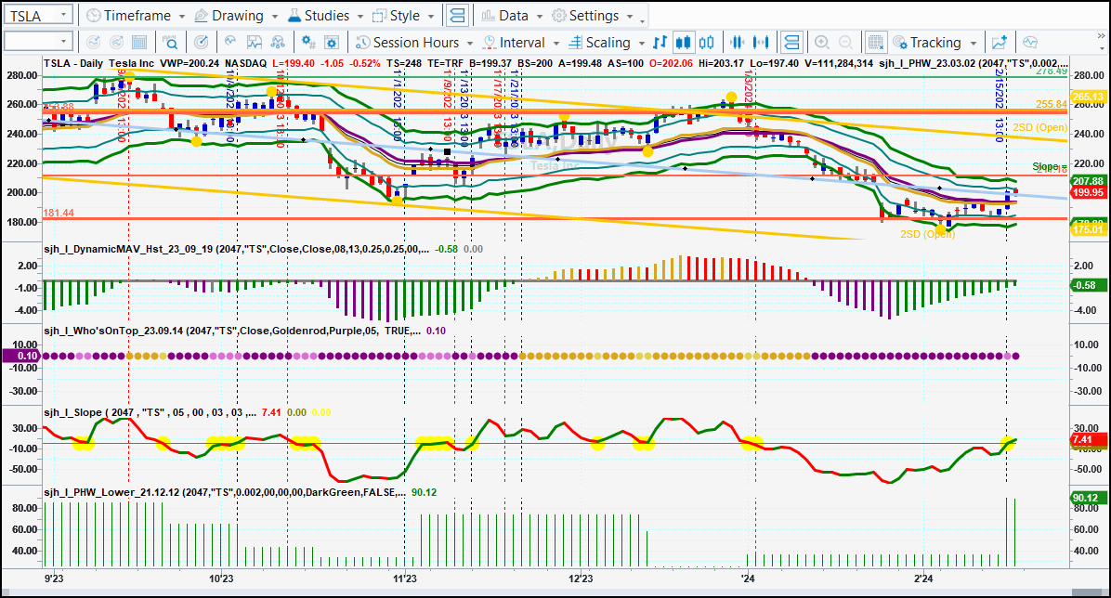The height and width of the screenshot is (598, 1111).
Task: Open the Studies menu
Action: tap(325, 15)
